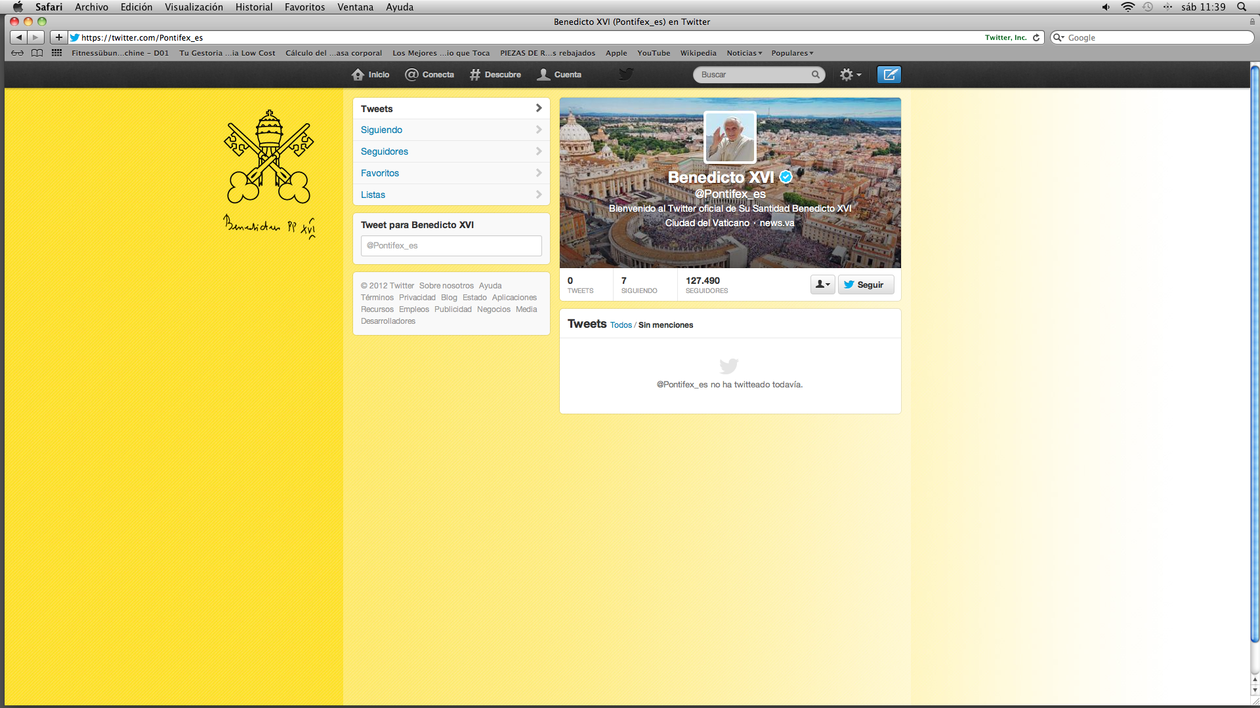Click the add bookmark plus button
1260x708 pixels.
pyautogui.click(x=59, y=37)
